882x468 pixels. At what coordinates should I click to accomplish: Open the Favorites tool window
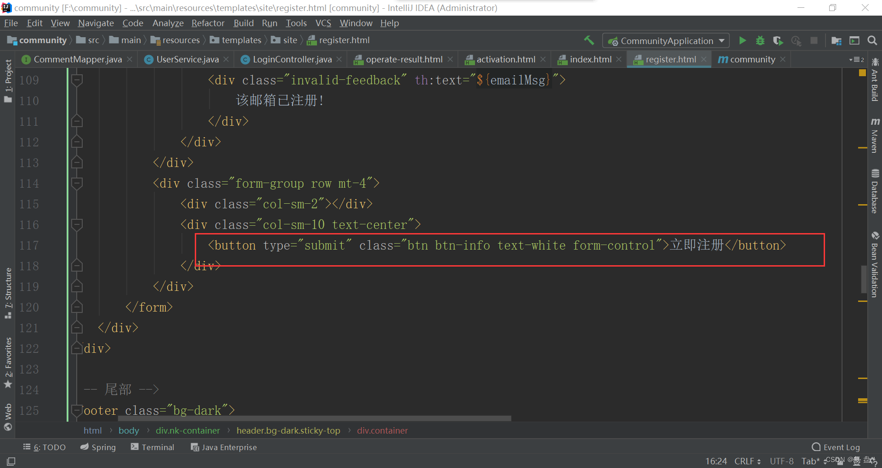(x=8, y=362)
